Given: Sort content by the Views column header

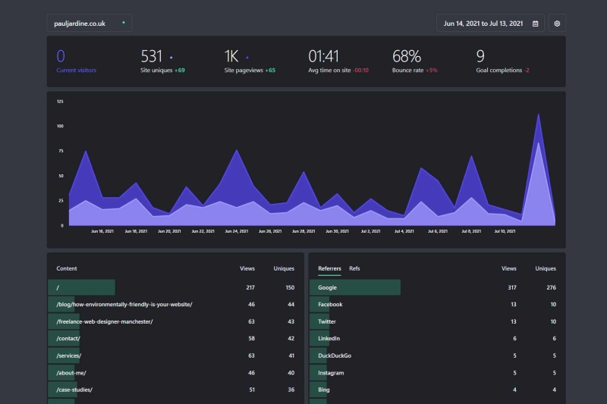Looking at the screenshot, I should (x=247, y=268).
